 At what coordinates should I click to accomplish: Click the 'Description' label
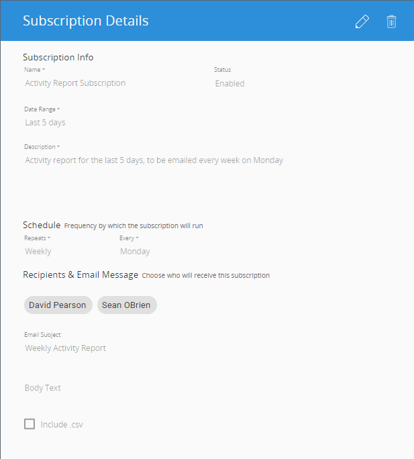[40, 147]
